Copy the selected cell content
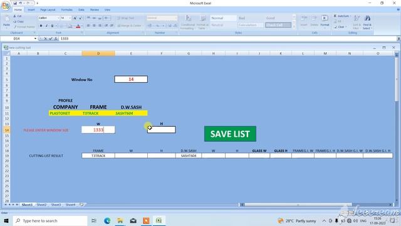Viewport: 401px width, 226px height. 18,21
